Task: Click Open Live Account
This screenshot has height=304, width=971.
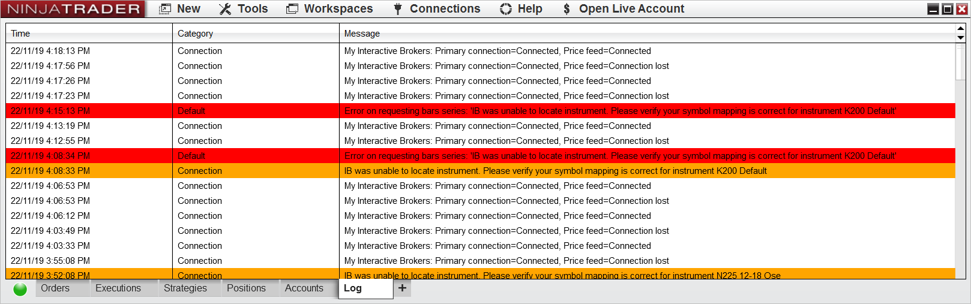Action: 624,9
